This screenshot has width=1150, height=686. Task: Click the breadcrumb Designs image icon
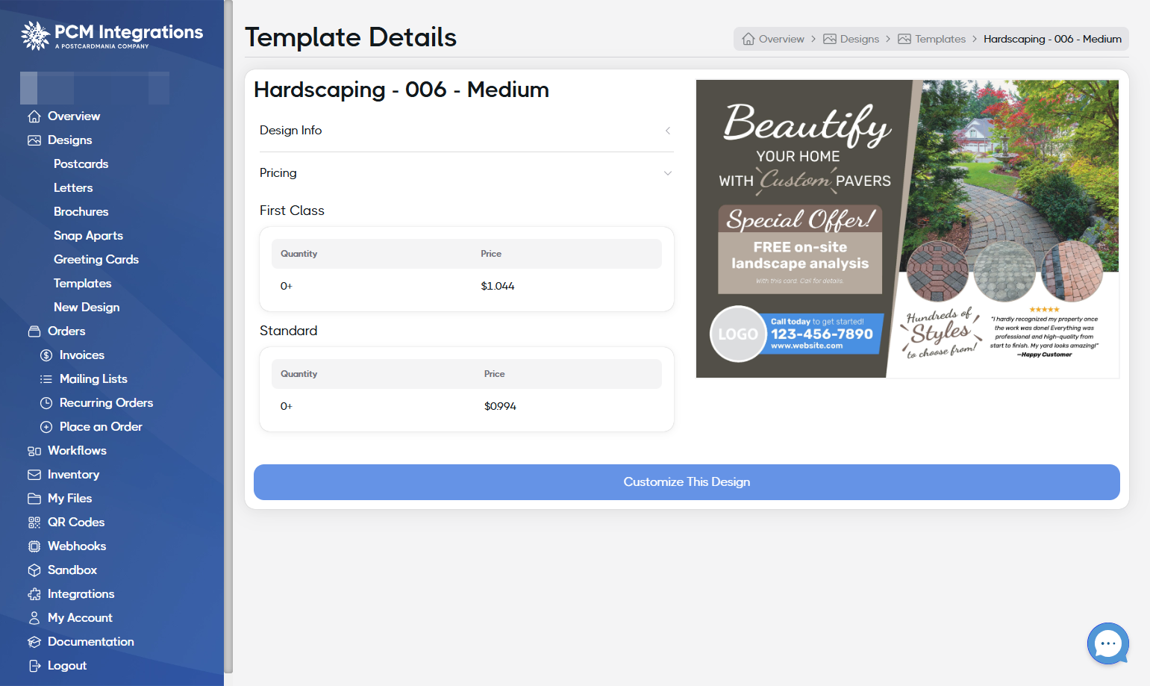point(830,39)
